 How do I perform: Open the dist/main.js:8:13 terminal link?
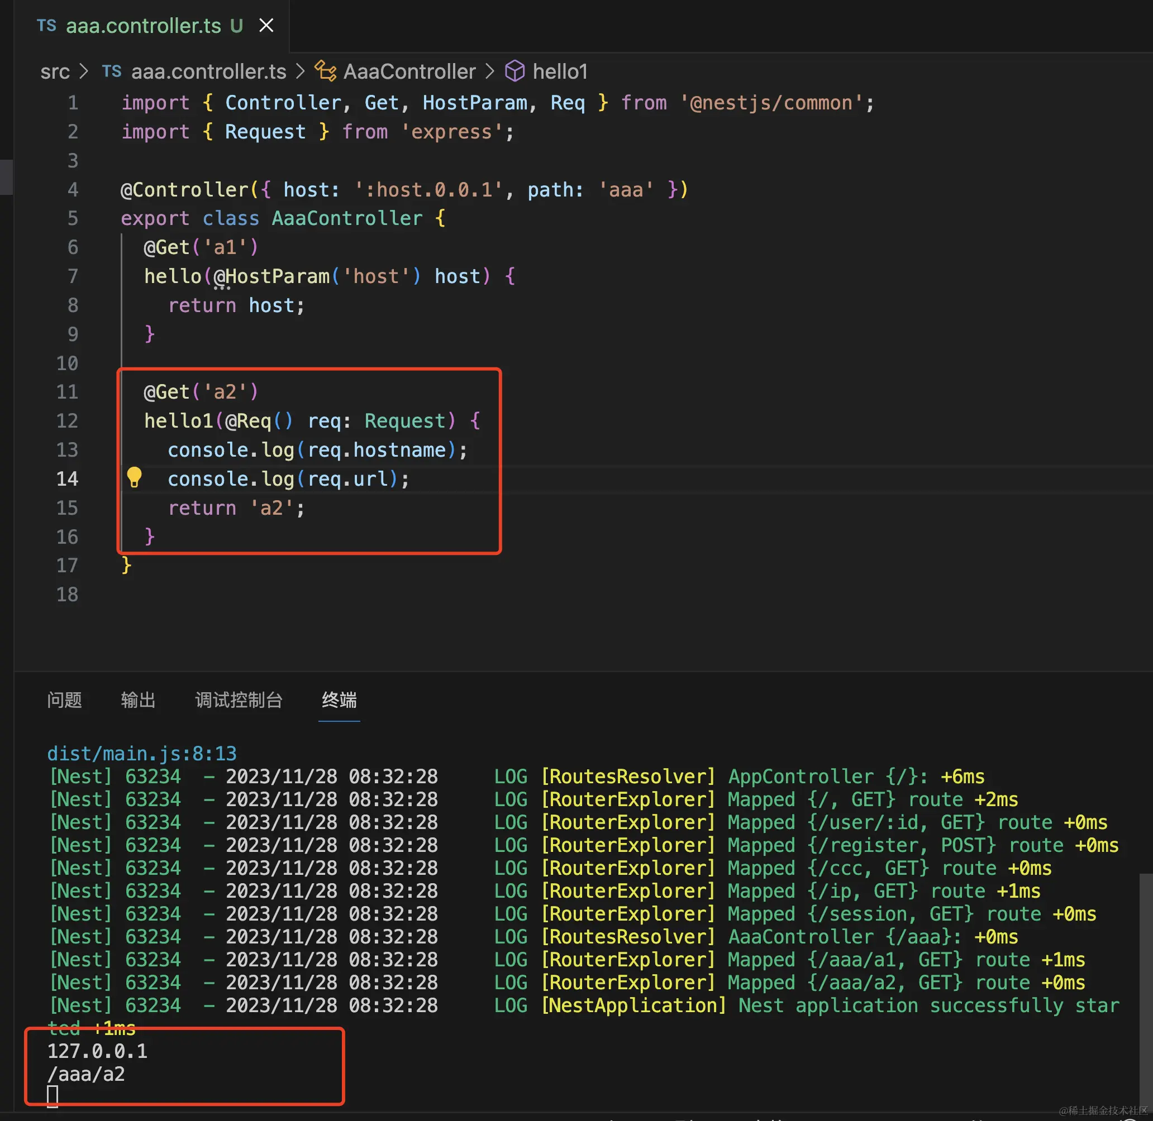tap(141, 753)
